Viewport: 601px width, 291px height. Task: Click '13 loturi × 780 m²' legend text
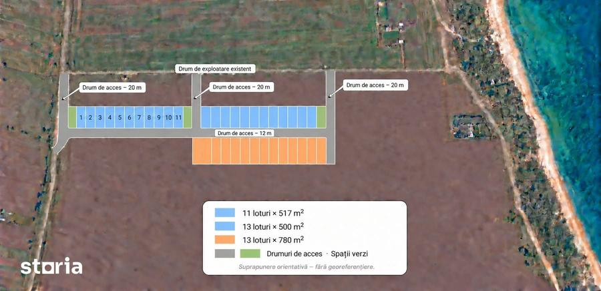pos(273,239)
